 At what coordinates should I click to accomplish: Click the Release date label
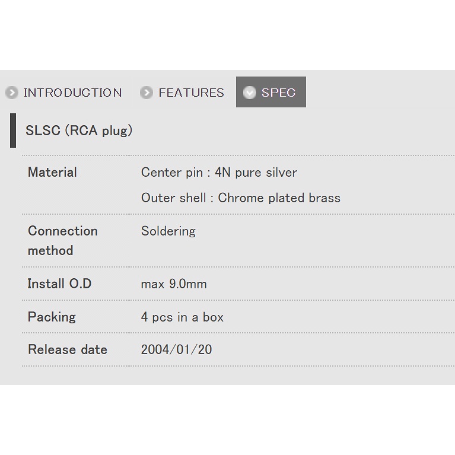coord(67,349)
